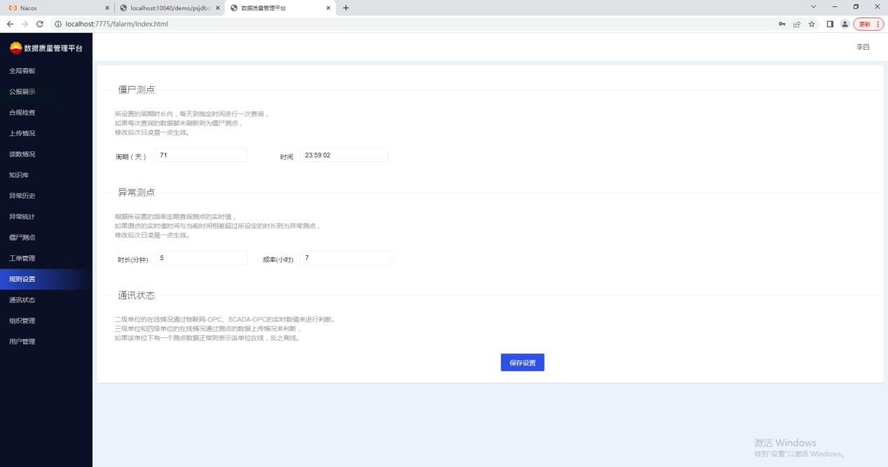Navigate to 用户管理 in sidebar

point(22,341)
